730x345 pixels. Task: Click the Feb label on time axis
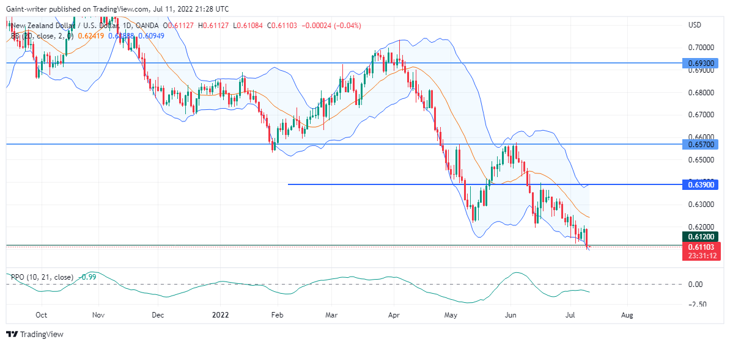pos(276,315)
